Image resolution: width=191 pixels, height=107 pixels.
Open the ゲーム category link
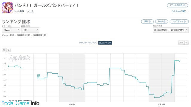(x=30, y=11)
